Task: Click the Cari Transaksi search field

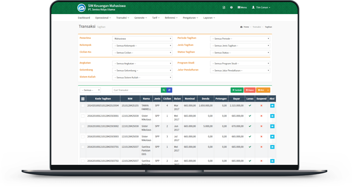Action: (136, 90)
